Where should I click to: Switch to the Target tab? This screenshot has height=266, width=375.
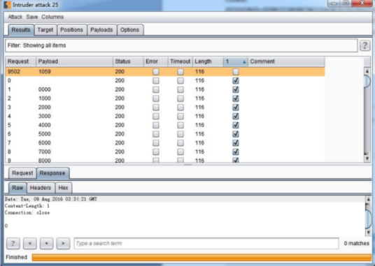click(45, 30)
